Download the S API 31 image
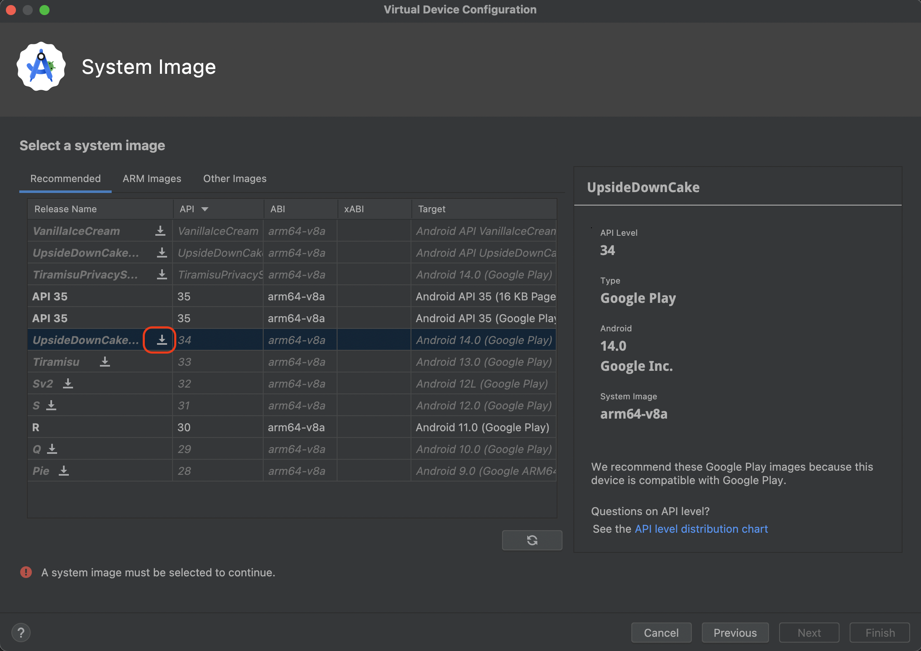The image size is (921, 651). coord(51,406)
